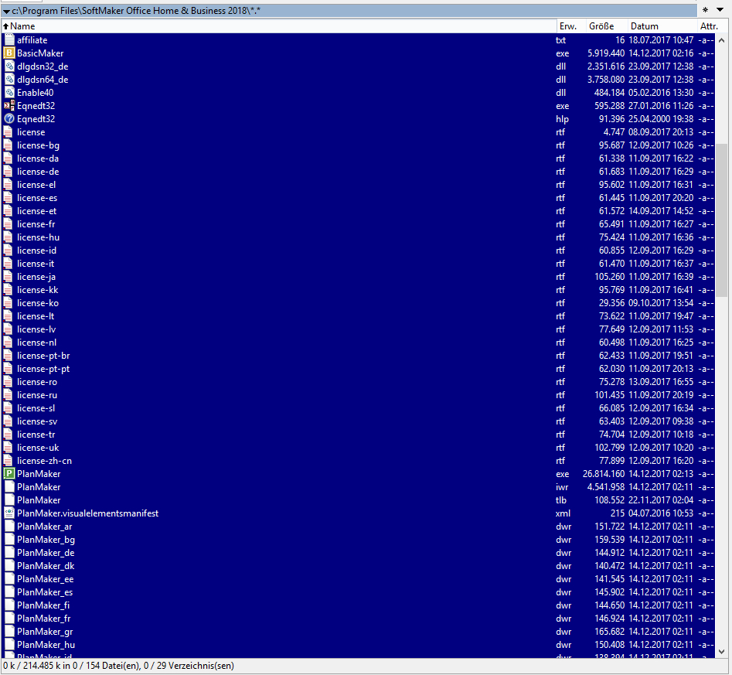This screenshot has height=675, width=732.
Task: Select the license-et row
Action: (359, 211)
